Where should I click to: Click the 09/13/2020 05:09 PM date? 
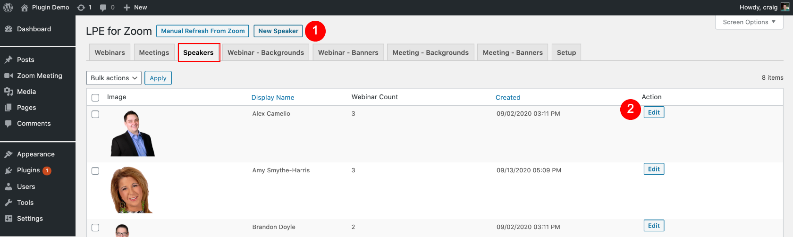(529, 170)
